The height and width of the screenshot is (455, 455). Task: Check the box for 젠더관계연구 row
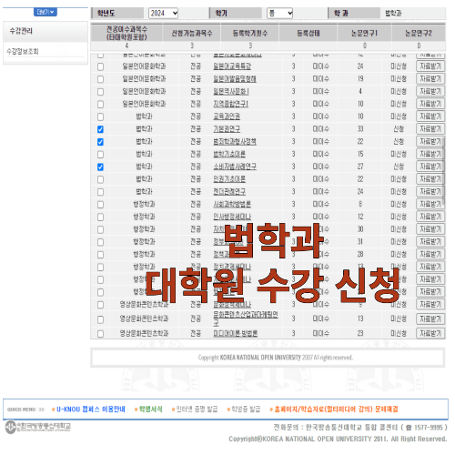click(x=100, y=192)
